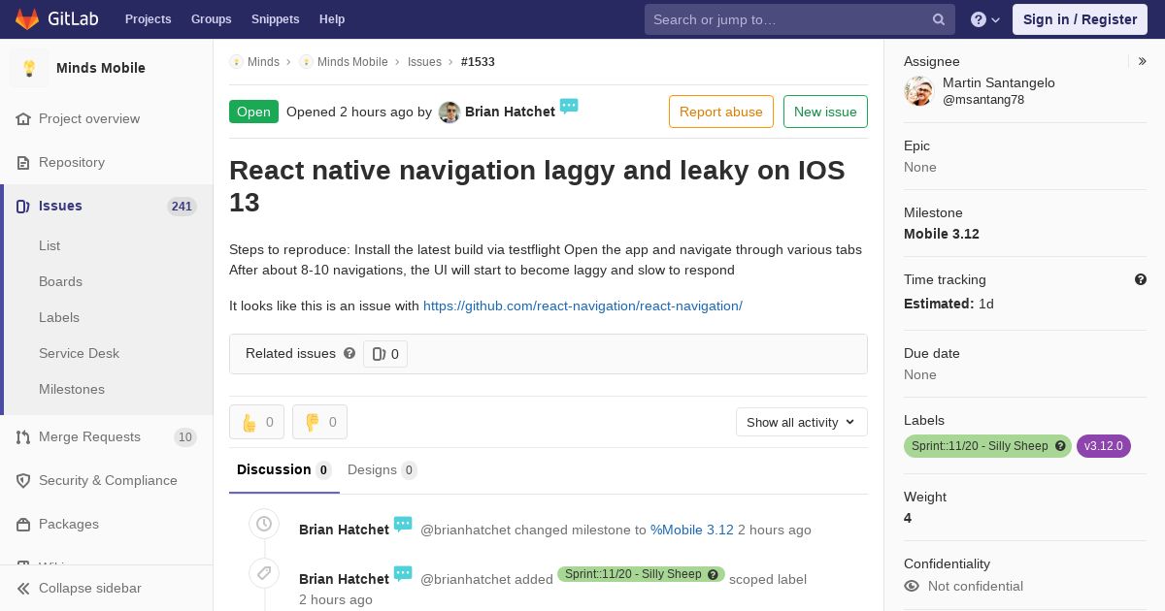Open the Help dropdown in navbar
This screenshot has height=611, width=1165.
(x=984, y=19)
